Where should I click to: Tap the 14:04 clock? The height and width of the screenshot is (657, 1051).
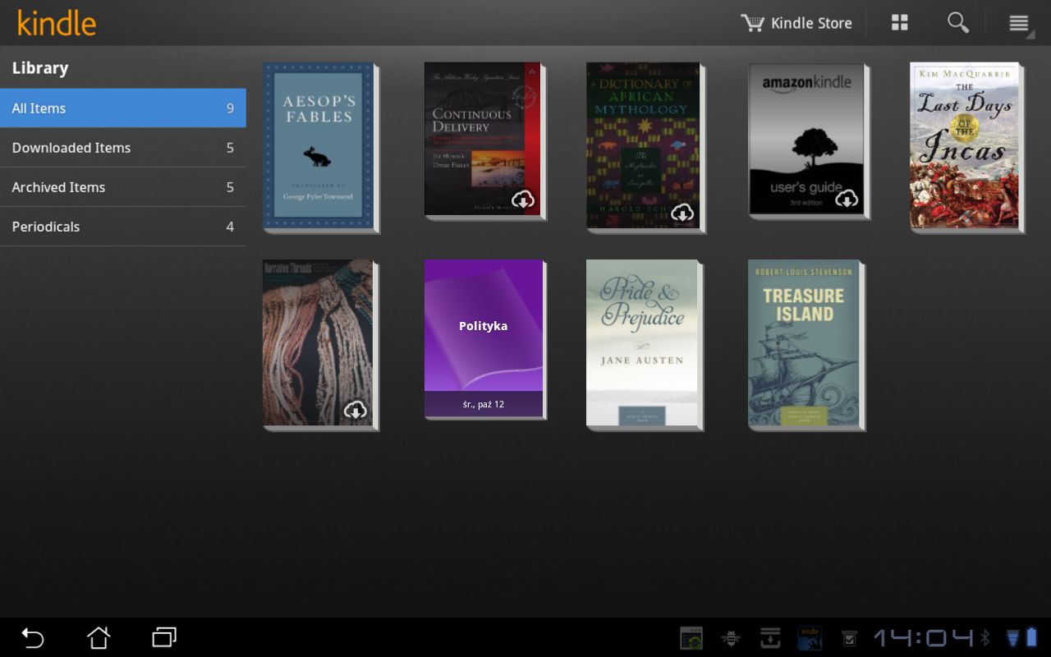click(923, 637)
